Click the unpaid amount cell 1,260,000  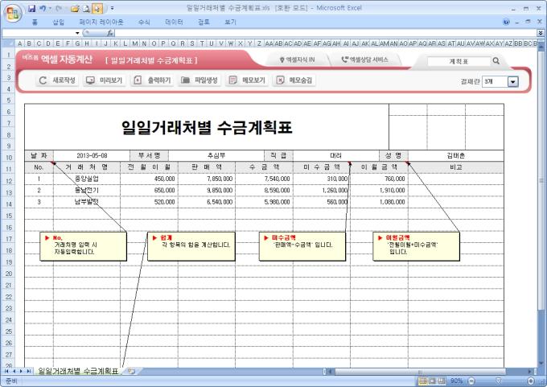[x=322, y=191]
